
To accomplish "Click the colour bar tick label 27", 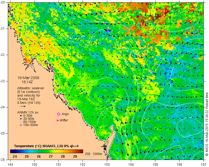I will click(51, 157).
